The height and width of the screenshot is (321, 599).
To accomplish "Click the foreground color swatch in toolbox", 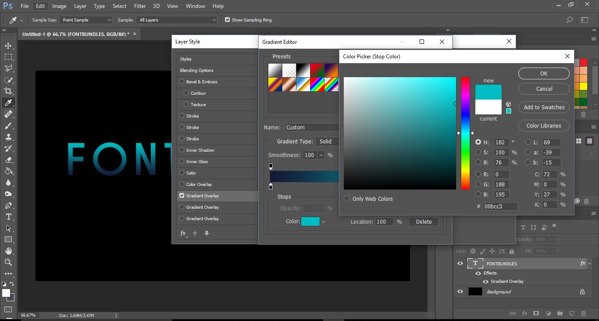I will 6,293.
